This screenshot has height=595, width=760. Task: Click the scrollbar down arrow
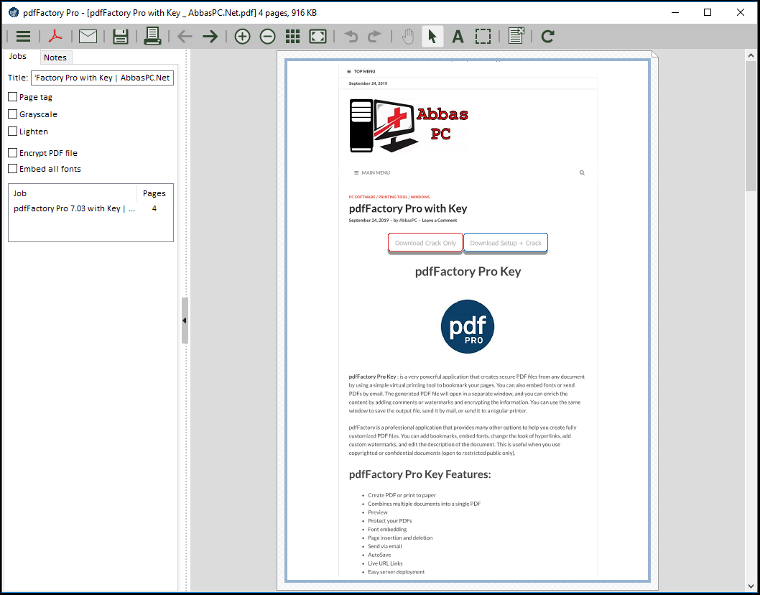[751, 586]
